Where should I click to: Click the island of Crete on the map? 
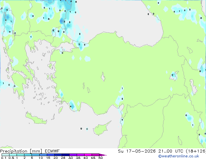(36, 119)
